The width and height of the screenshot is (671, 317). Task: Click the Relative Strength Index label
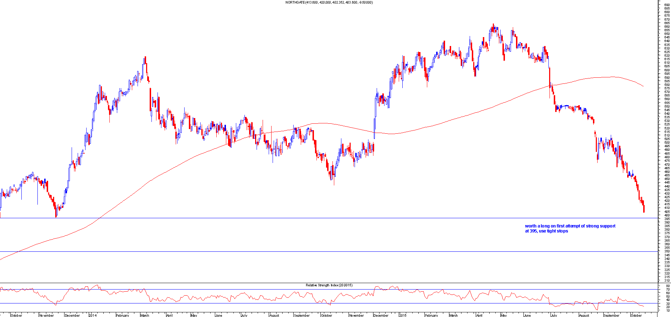(x=329, y=285)
